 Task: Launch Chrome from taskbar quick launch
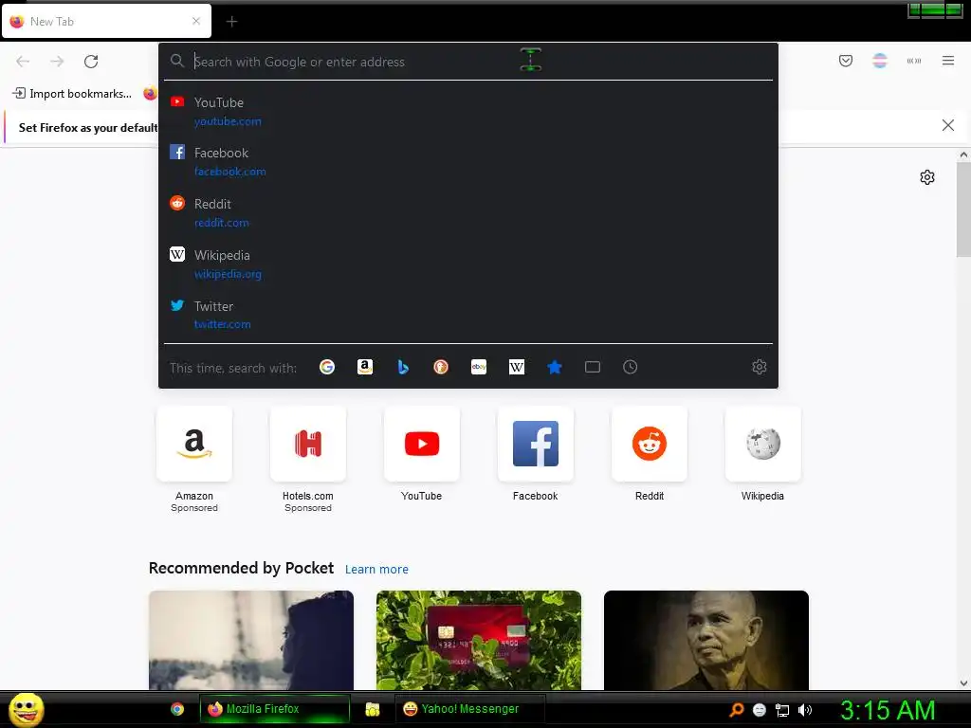pos(177,709)
